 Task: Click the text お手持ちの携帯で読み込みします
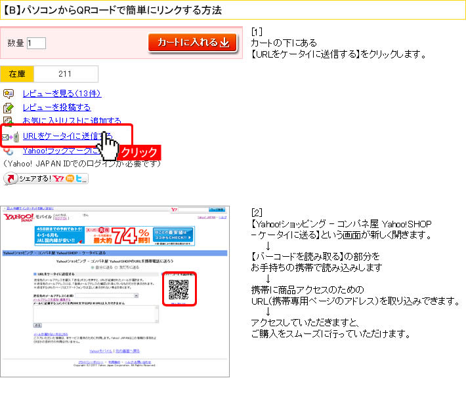(316, 268)
